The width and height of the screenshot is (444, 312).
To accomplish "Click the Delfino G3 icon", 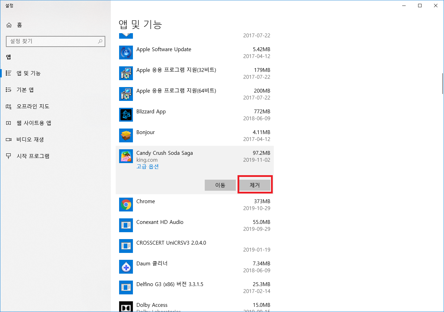I will pos(126,287).
